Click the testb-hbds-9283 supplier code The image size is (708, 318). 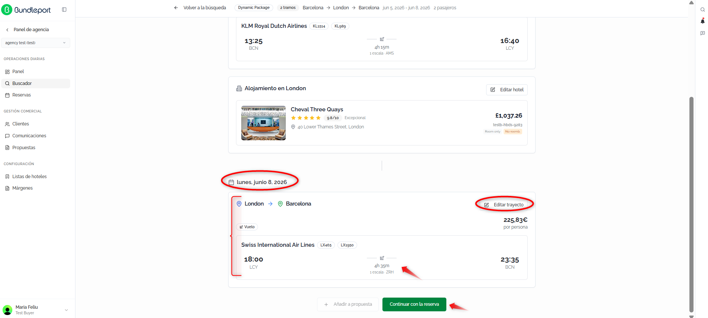click(508, 125)
